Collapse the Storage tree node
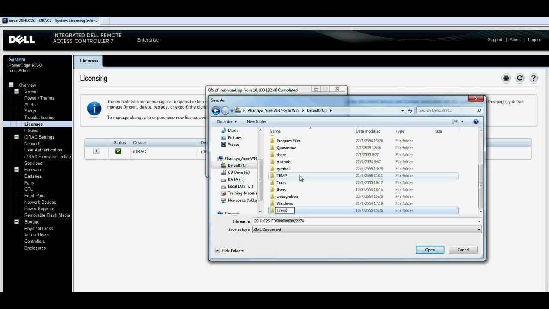This screenshot has height=309, width=549. (x=16, y=222)
